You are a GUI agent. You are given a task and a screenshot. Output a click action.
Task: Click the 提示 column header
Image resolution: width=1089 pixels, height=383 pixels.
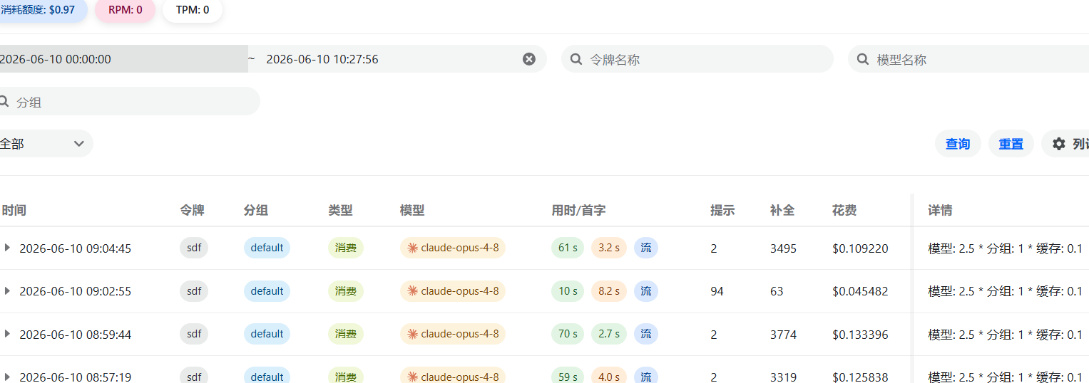click(x=722, y=211)
